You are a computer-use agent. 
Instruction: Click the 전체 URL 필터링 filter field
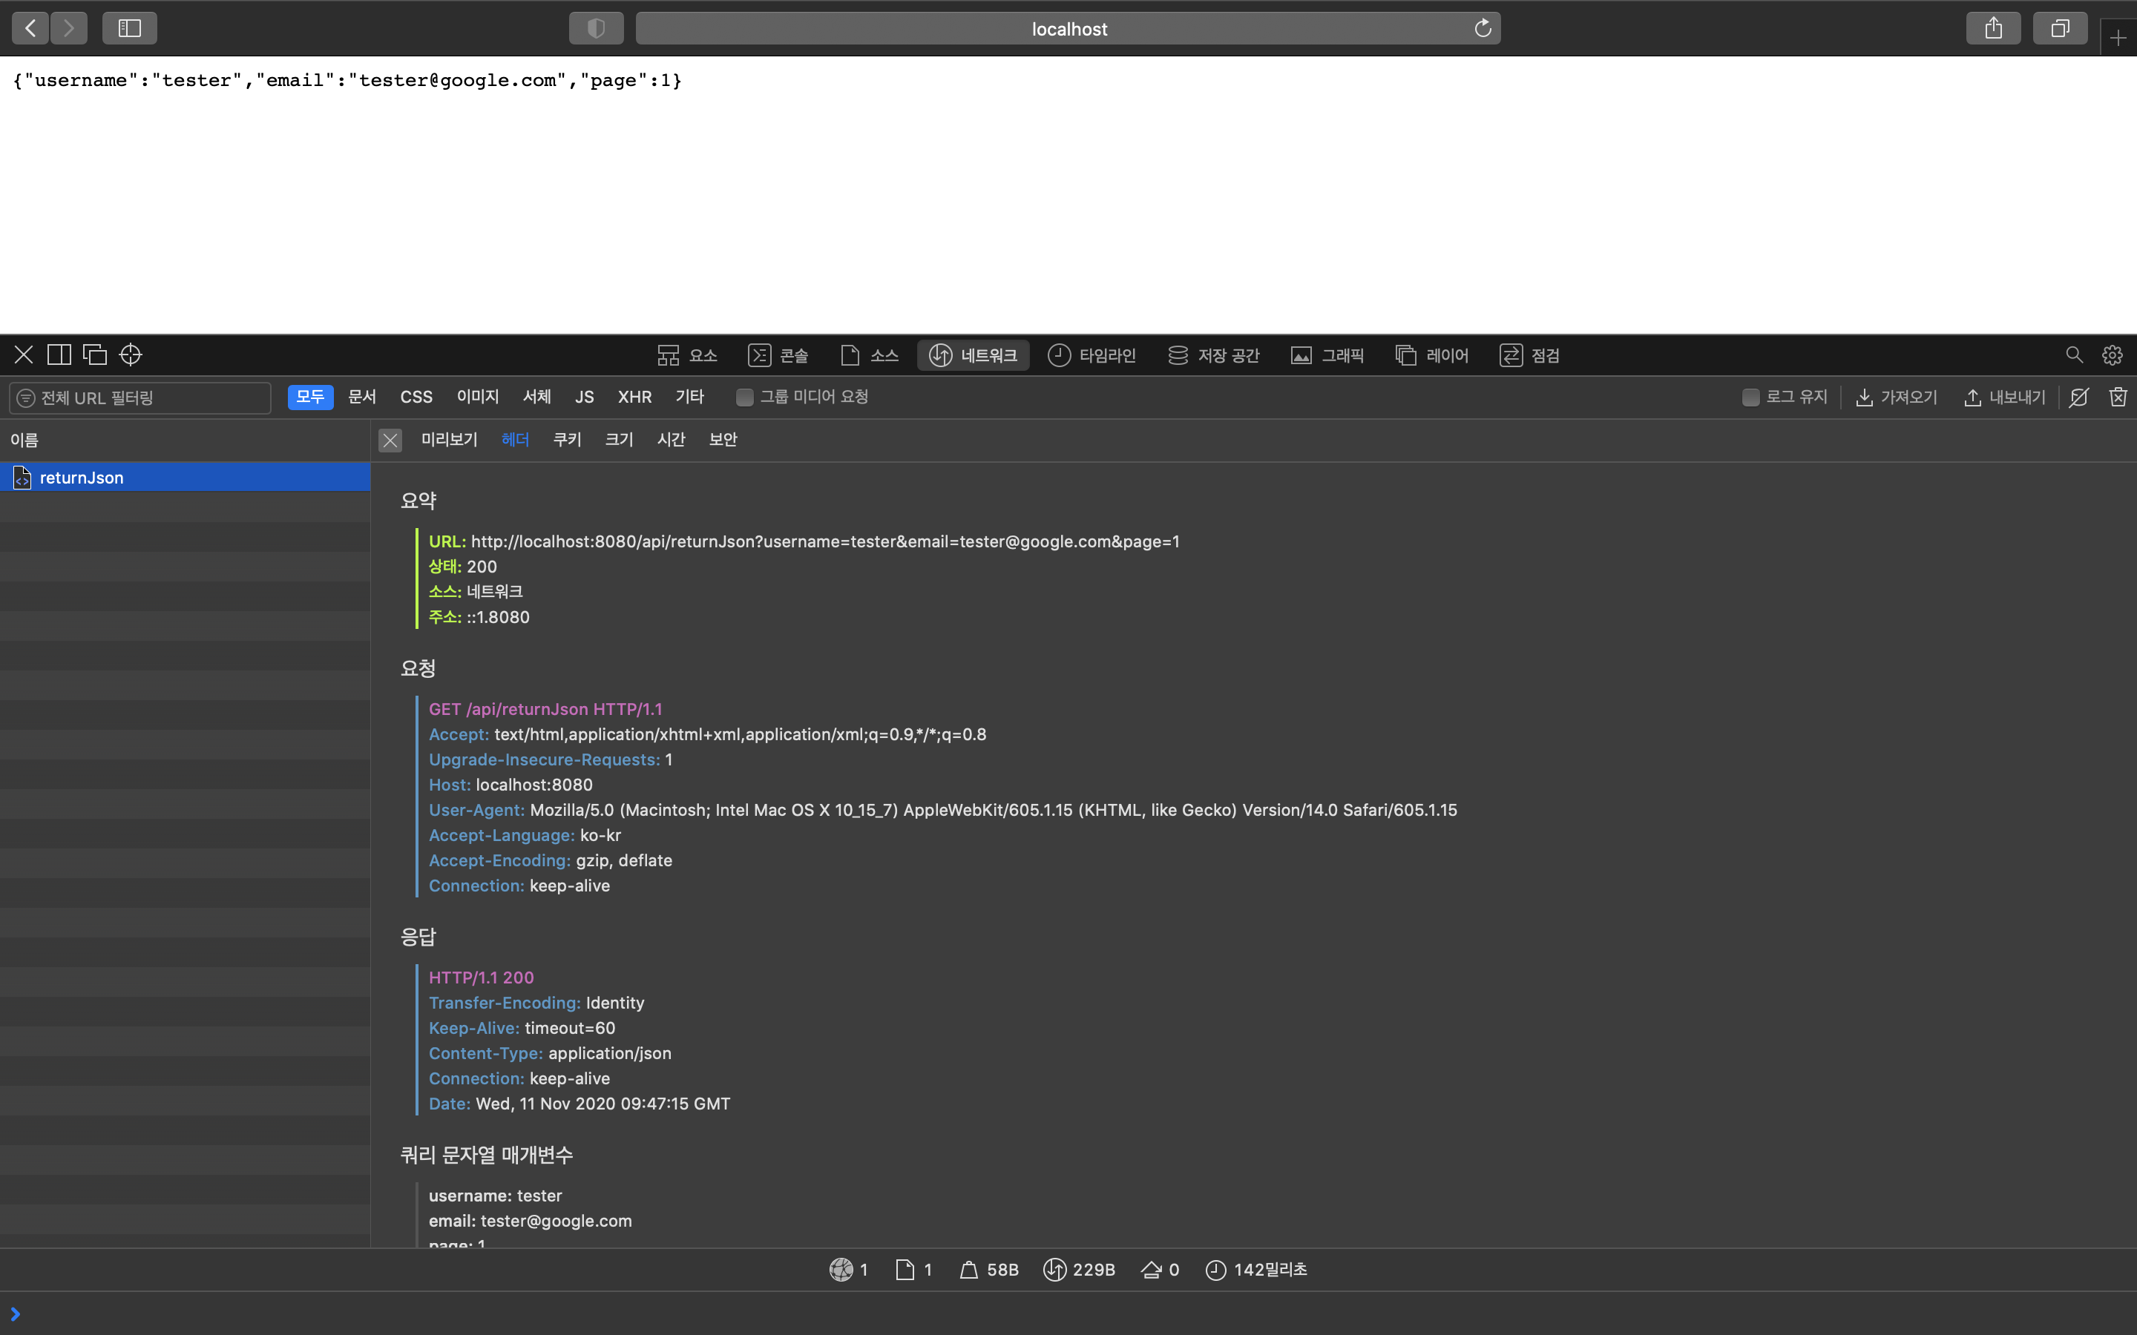click(x=141, y=398)
